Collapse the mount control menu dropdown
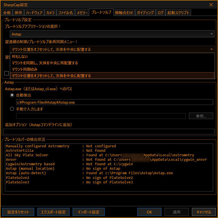This screenshot has width=218, height=218. coord(112,49)
